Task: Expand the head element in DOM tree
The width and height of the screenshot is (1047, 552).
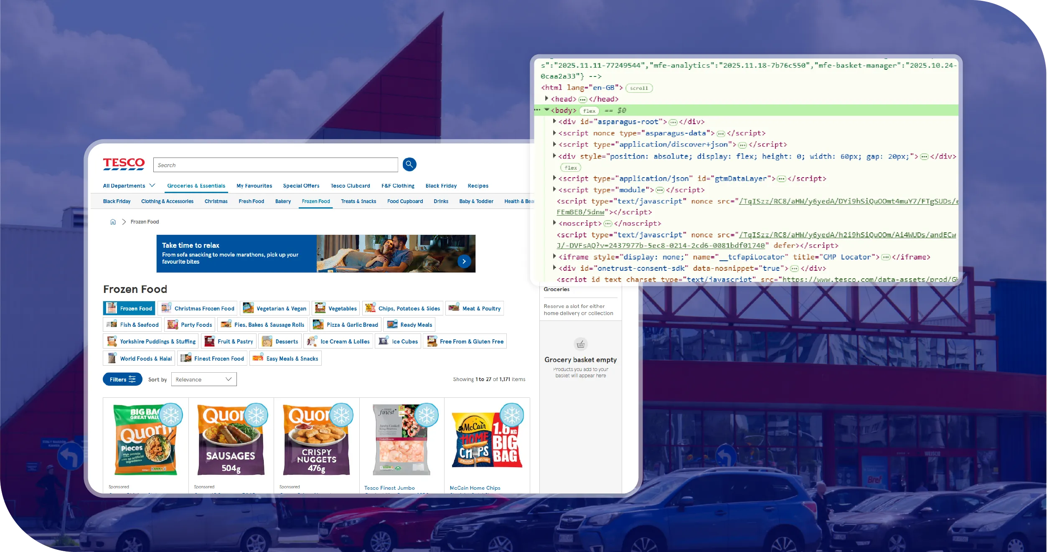Action: [x=546, y=99]
